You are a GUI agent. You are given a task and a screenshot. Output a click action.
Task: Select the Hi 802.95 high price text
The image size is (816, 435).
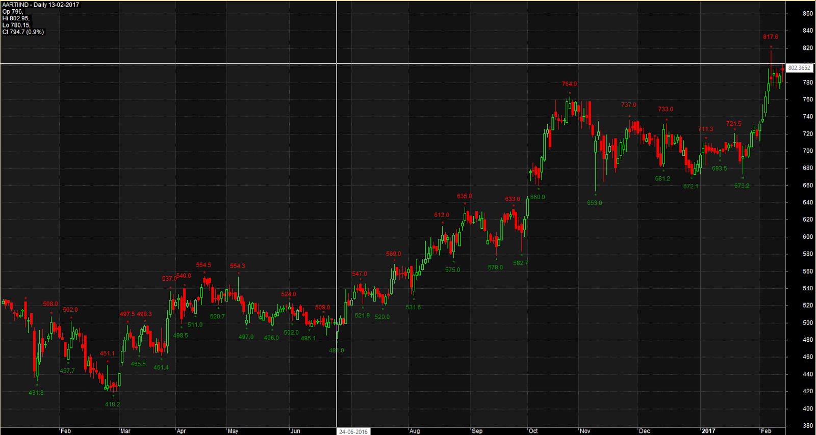coord(16,18)
